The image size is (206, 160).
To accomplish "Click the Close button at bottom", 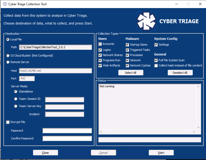I will tap(45, 153).
